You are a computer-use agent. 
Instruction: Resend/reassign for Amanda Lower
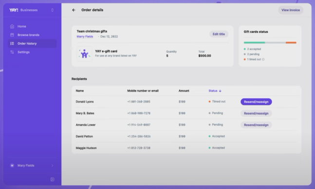256,125
